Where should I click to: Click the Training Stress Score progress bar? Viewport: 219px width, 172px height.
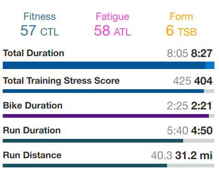click(x=109, y=91)
